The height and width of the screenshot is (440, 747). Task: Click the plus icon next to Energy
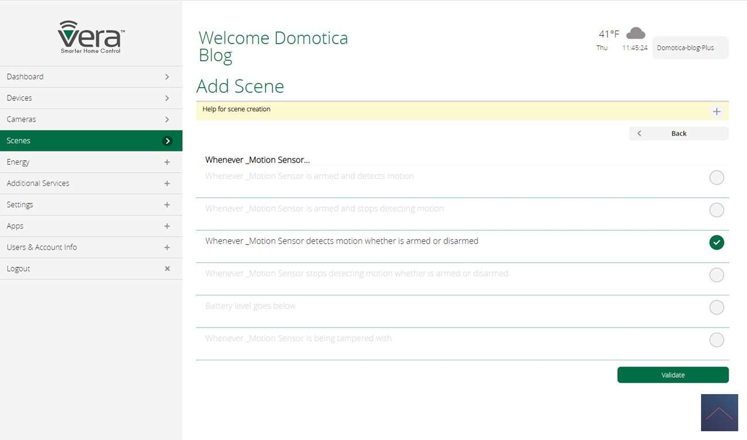click(x=167, y=162)
